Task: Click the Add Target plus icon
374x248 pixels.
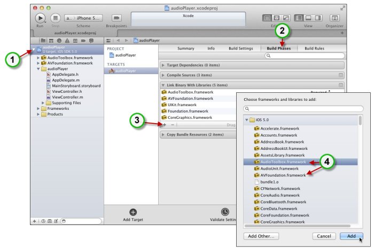Action: 133,212
